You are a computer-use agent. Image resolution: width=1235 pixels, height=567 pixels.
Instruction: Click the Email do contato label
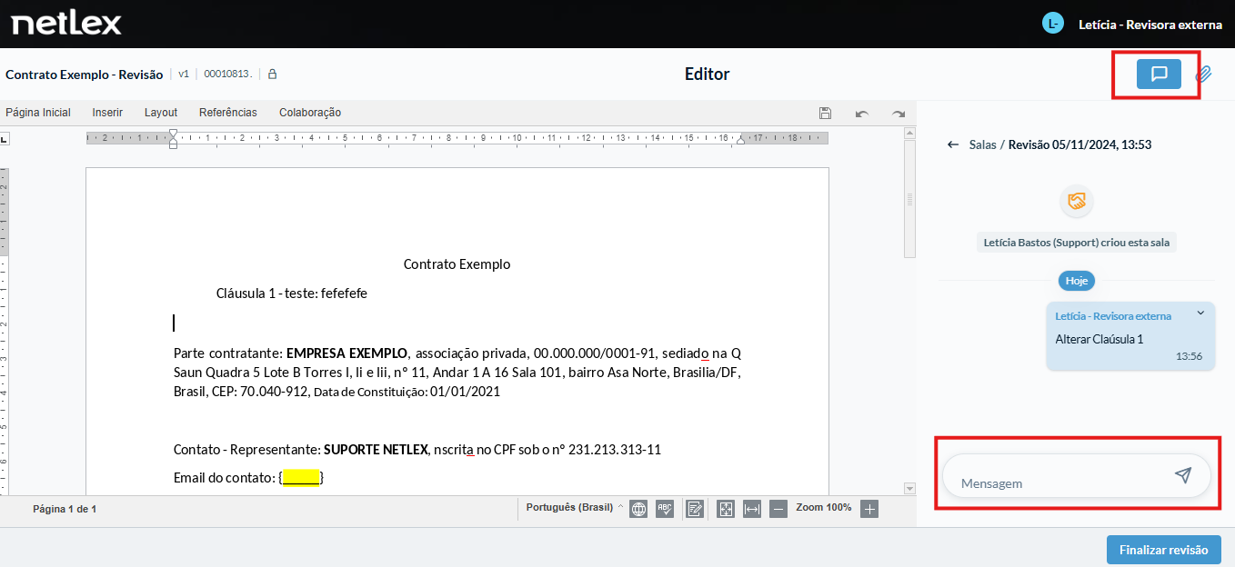tap(224, 477)
